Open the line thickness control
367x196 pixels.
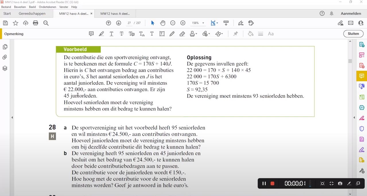tap(261, 34)
